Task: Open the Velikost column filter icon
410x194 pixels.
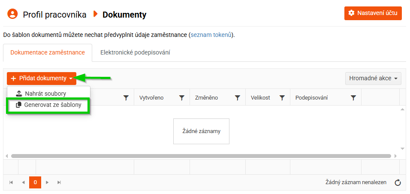Action: point(282,98)
